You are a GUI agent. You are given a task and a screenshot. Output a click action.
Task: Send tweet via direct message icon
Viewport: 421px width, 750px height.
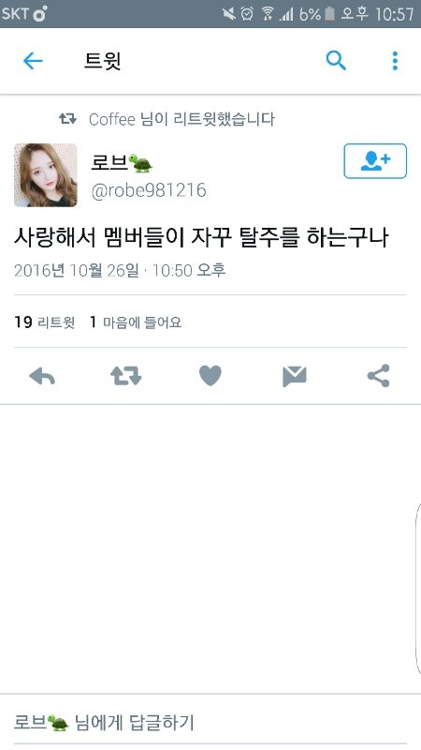point(294,376)
